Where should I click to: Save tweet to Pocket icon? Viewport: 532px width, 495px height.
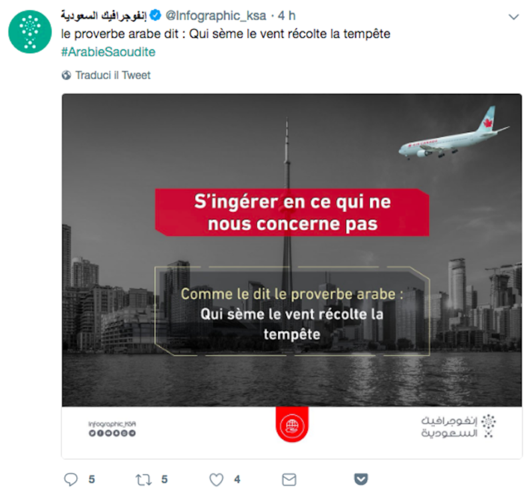tap(361, 479)
